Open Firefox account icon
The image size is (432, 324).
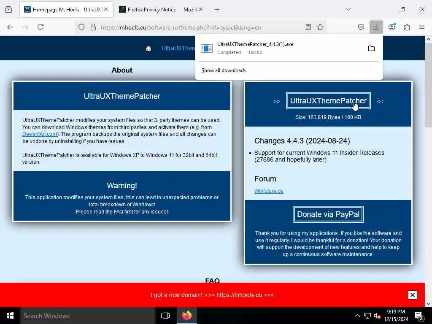pos(392,27)
